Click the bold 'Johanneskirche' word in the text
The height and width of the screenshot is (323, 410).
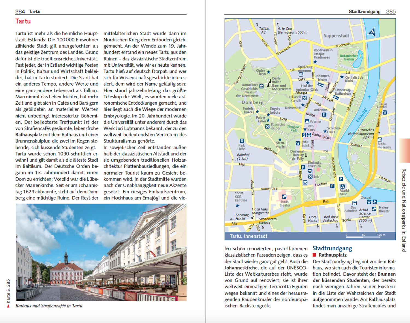(241, 268)
